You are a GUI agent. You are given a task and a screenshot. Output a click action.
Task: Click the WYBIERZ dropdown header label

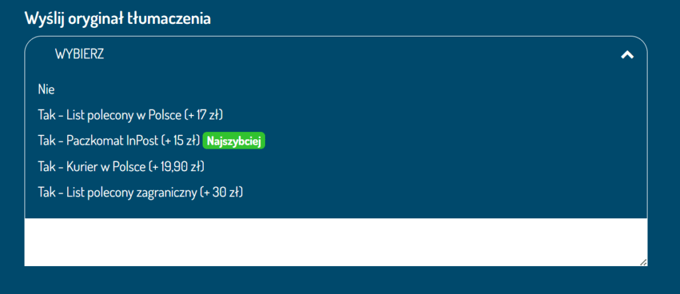tap(79, 54)
